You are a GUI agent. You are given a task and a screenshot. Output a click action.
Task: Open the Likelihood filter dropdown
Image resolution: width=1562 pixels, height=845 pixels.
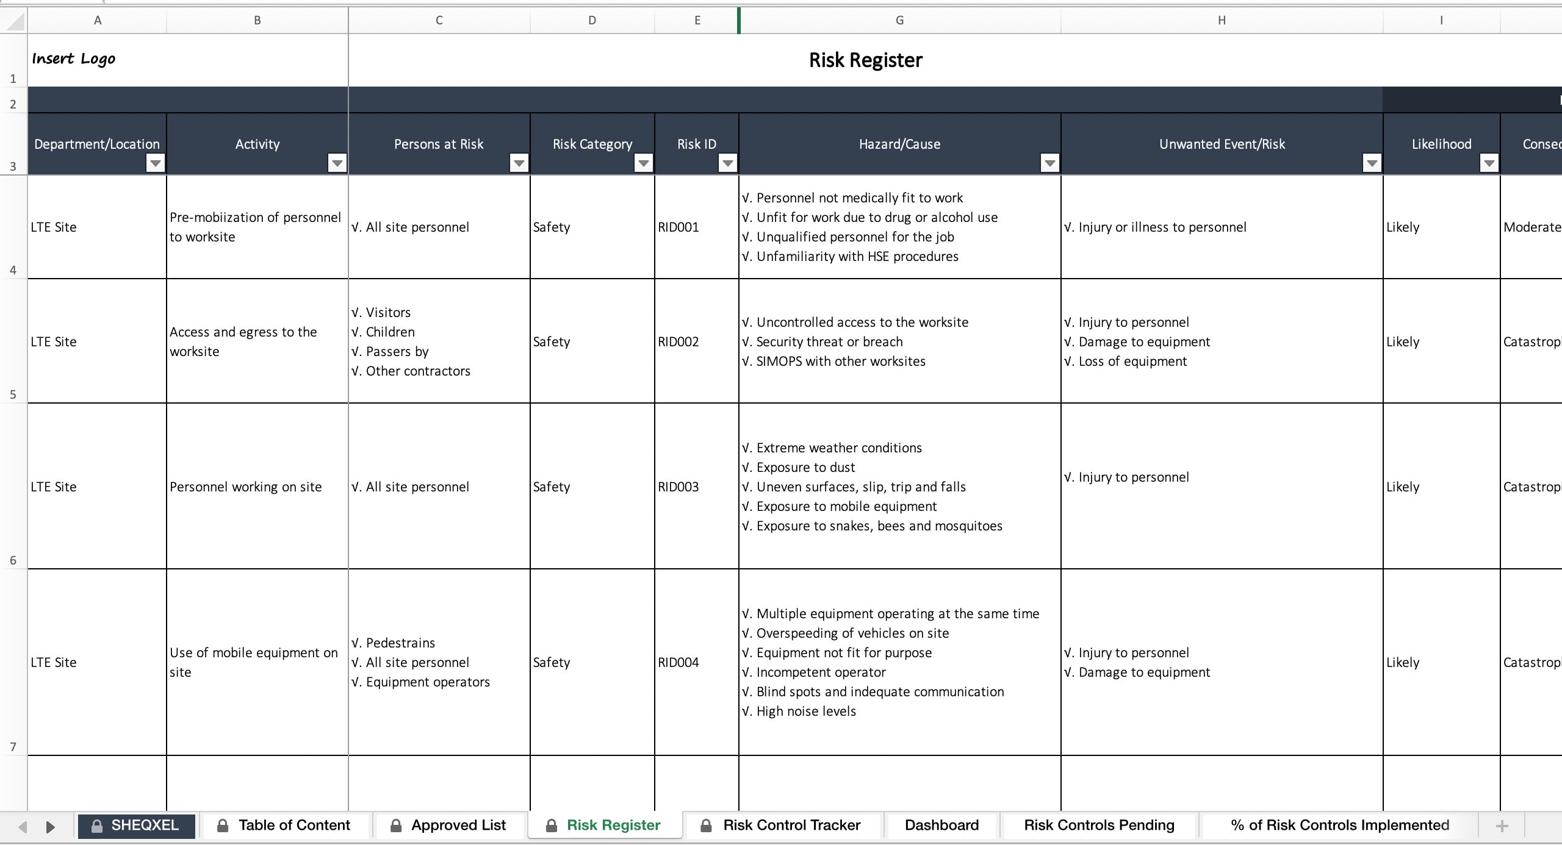pyautogui.click(x=1489, y=163)
